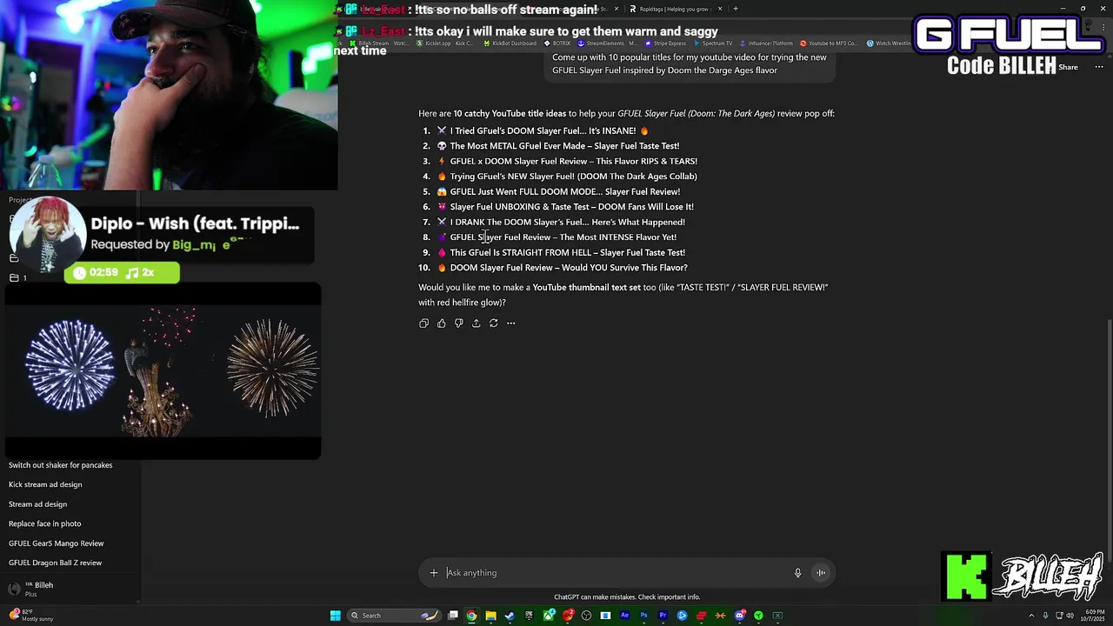1113x626 pixels.
Task: Open Xbox app from the taskbar
Action: (549, 616)
